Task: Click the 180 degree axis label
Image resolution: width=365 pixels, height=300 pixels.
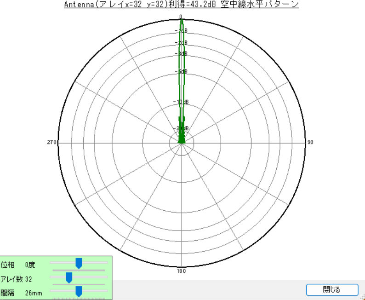Action: pyautogui.click(x=182, y=271)
